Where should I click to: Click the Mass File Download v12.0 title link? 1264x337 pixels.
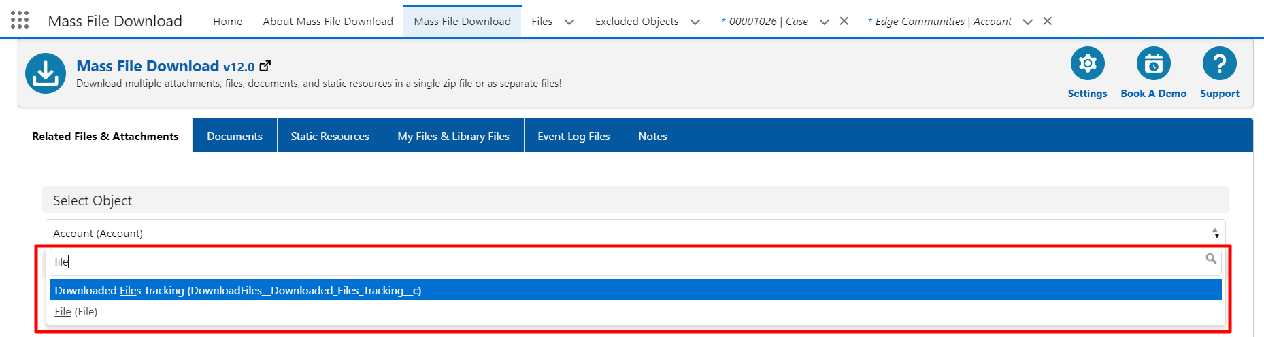(165, 66)
